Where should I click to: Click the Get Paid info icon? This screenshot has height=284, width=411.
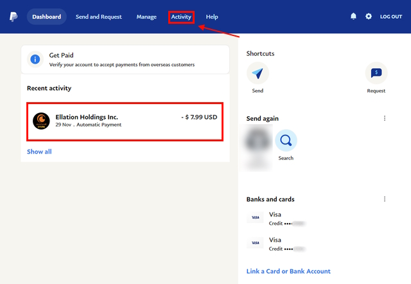pos(36,59)
